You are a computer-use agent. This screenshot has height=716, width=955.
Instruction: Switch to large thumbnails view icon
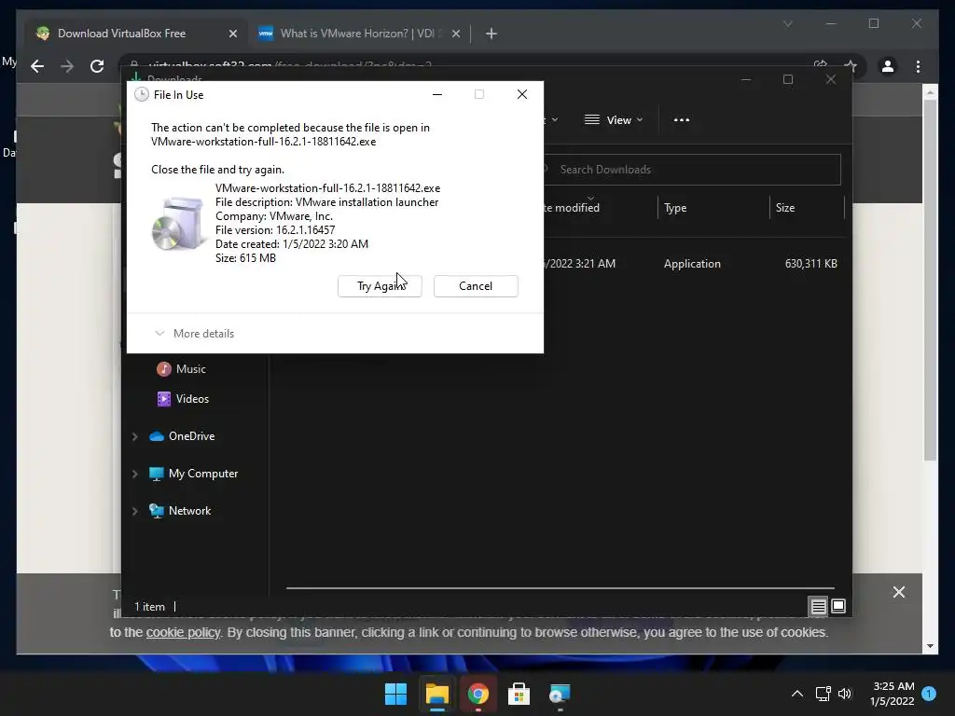pyautogui.click(x=838, y=606)
